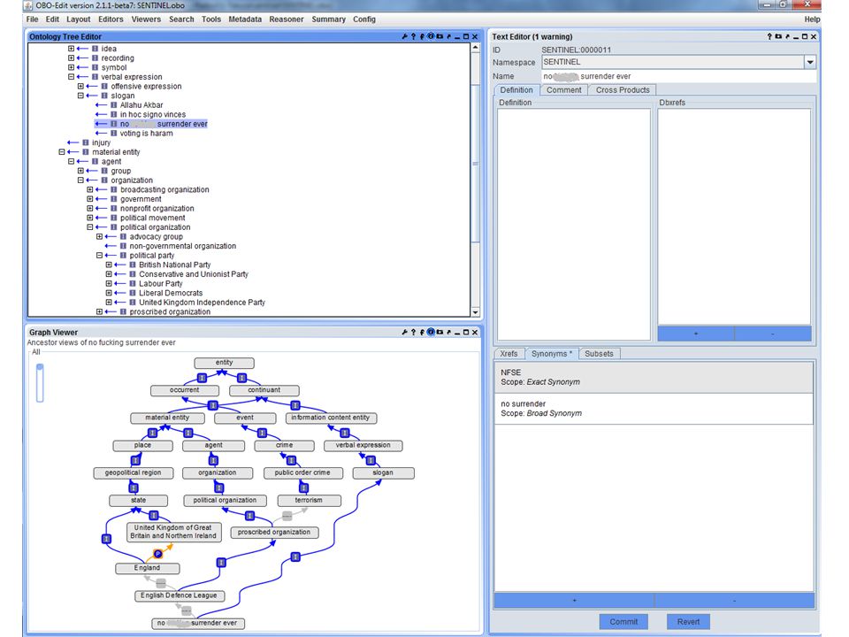Click the question-mark help icon in Text Editor
Image resolution: width=849 pixels, height=637 pixels.
click(769, 36)
